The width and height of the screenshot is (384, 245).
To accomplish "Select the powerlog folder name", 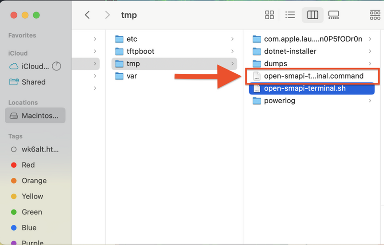I will coord(279,101).
